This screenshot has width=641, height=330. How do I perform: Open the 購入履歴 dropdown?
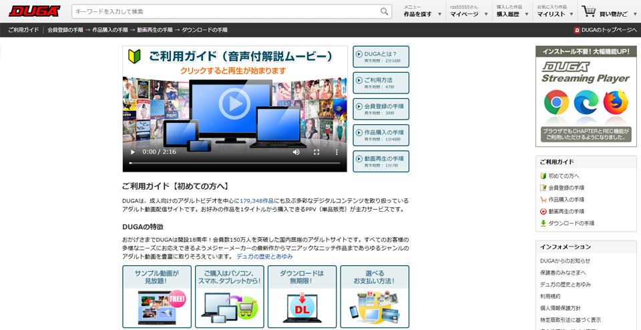(x=513, y=11)
